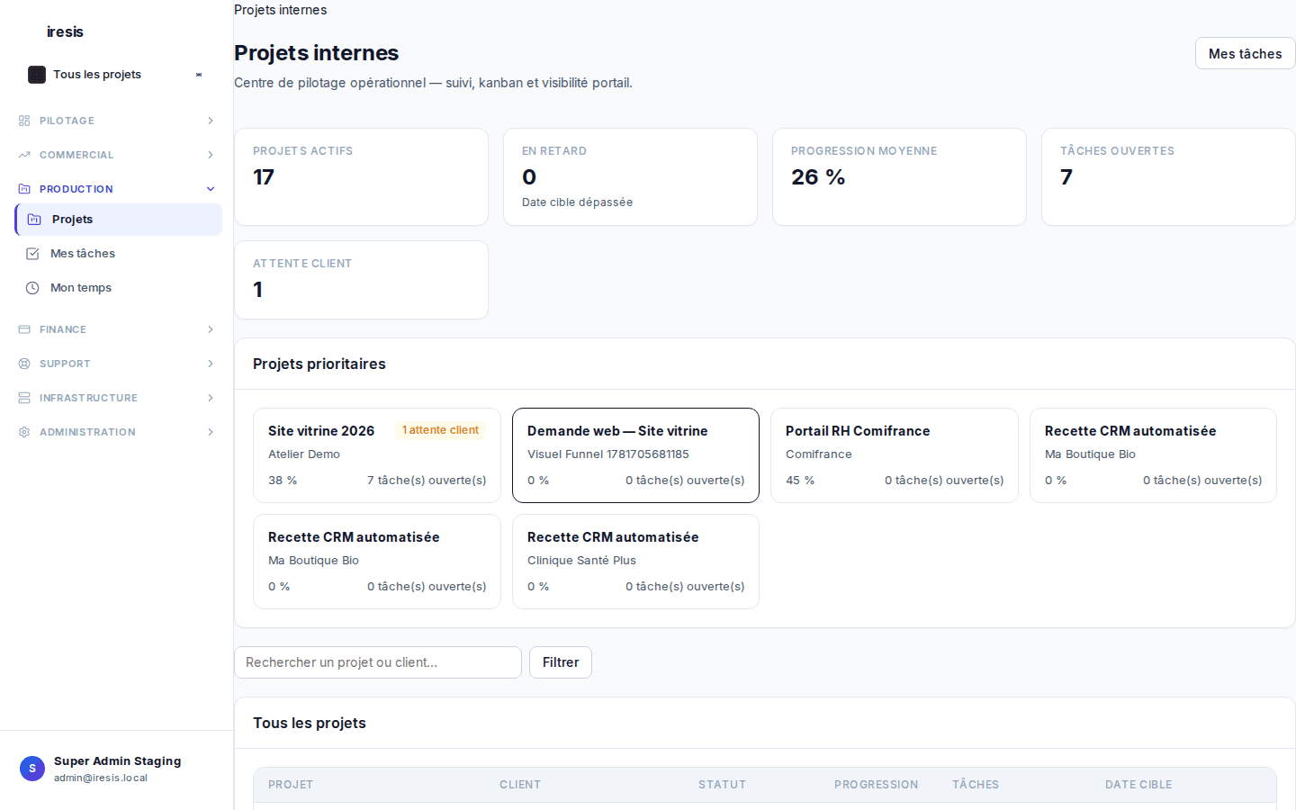Click the DATE CIBLE column header
Screen dimensions: 1296x810
pyautogui.click(x=1138, y=785)
